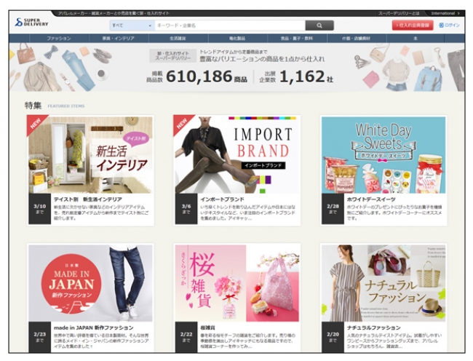Expand the International language menu
The height and width of the screenshot is (361, 473).
coord(445,13)
